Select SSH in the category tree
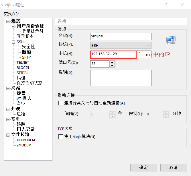The image size is (191, 176). coord(20,42)
